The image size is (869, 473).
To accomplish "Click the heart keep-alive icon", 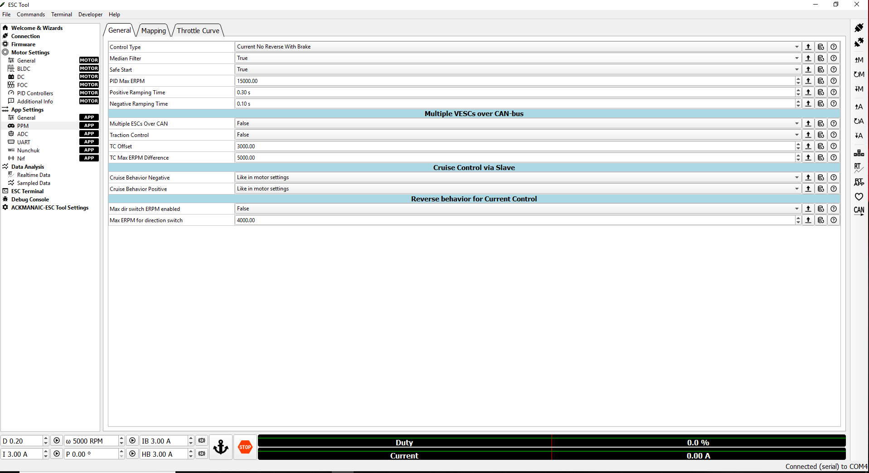I will [859, 196].
